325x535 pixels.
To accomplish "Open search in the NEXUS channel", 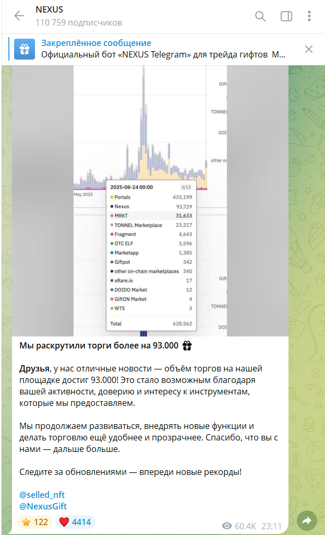I will click(260, 16).
